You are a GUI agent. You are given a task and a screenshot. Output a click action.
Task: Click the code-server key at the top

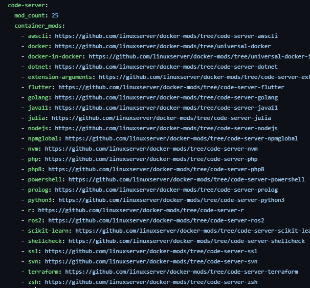point(27,5)
